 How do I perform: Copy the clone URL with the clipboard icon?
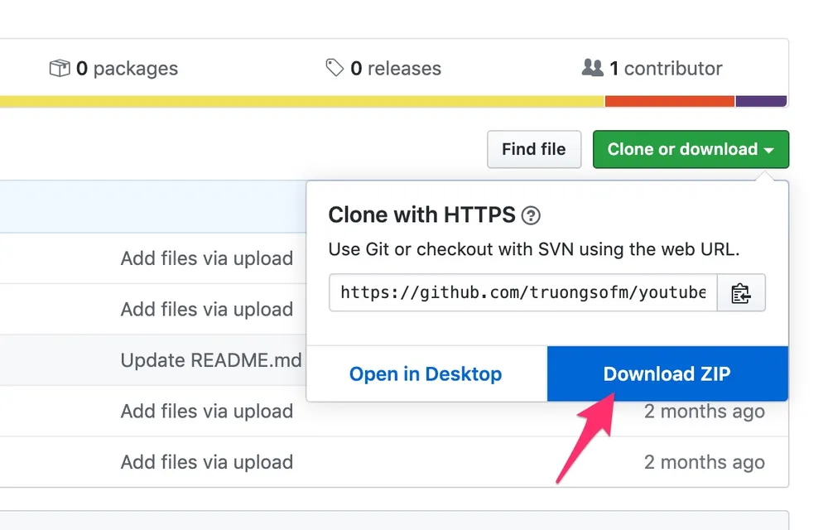click(741, 293)
